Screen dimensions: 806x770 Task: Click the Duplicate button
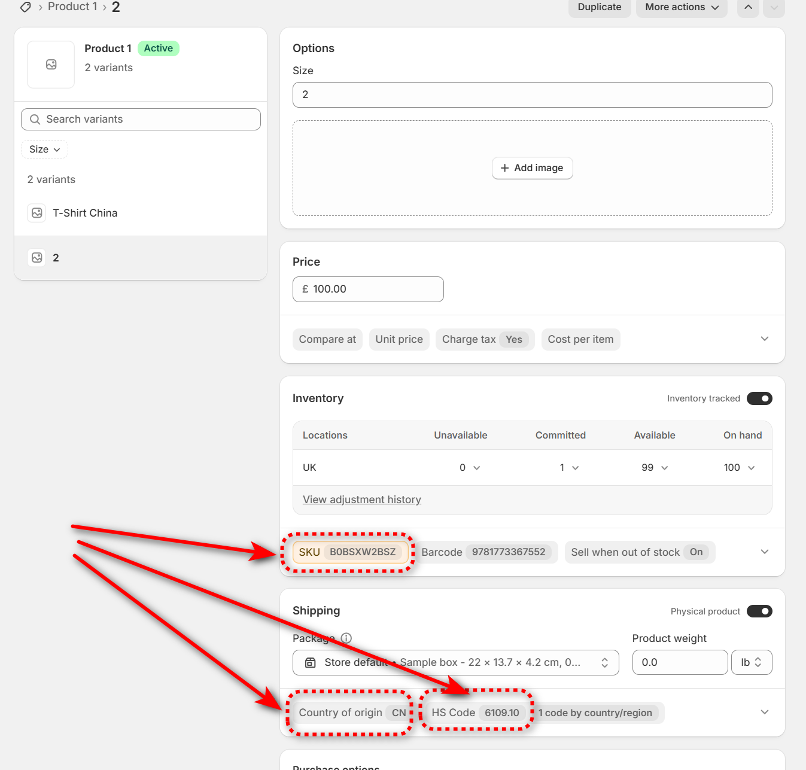pos(599,7)
